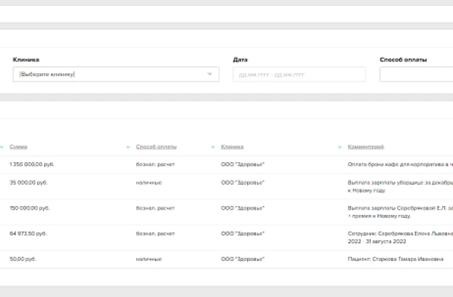Sort table by Сумма header
Viewport: 453px width, 297px height.
coord(18,147)
